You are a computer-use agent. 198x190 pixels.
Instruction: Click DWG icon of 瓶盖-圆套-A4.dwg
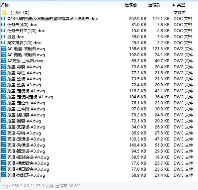point(4,121)
